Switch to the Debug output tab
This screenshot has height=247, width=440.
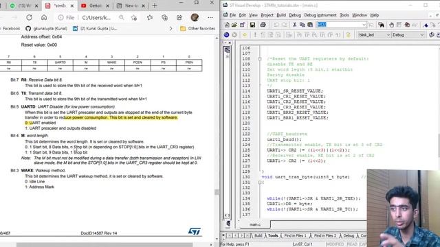(x=349, y=236)
